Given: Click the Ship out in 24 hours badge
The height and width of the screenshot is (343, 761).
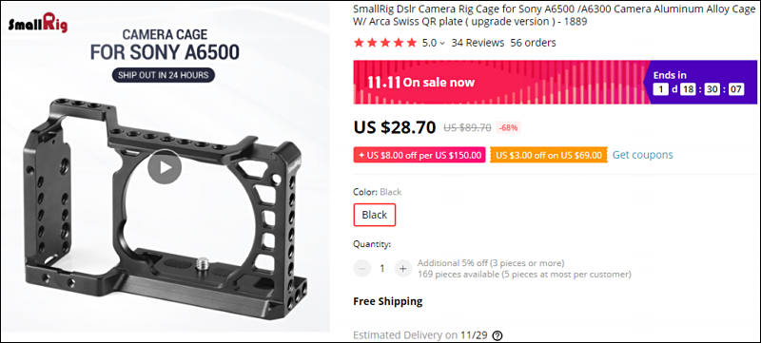Looking at the screenshot, I should pos(163,75).
